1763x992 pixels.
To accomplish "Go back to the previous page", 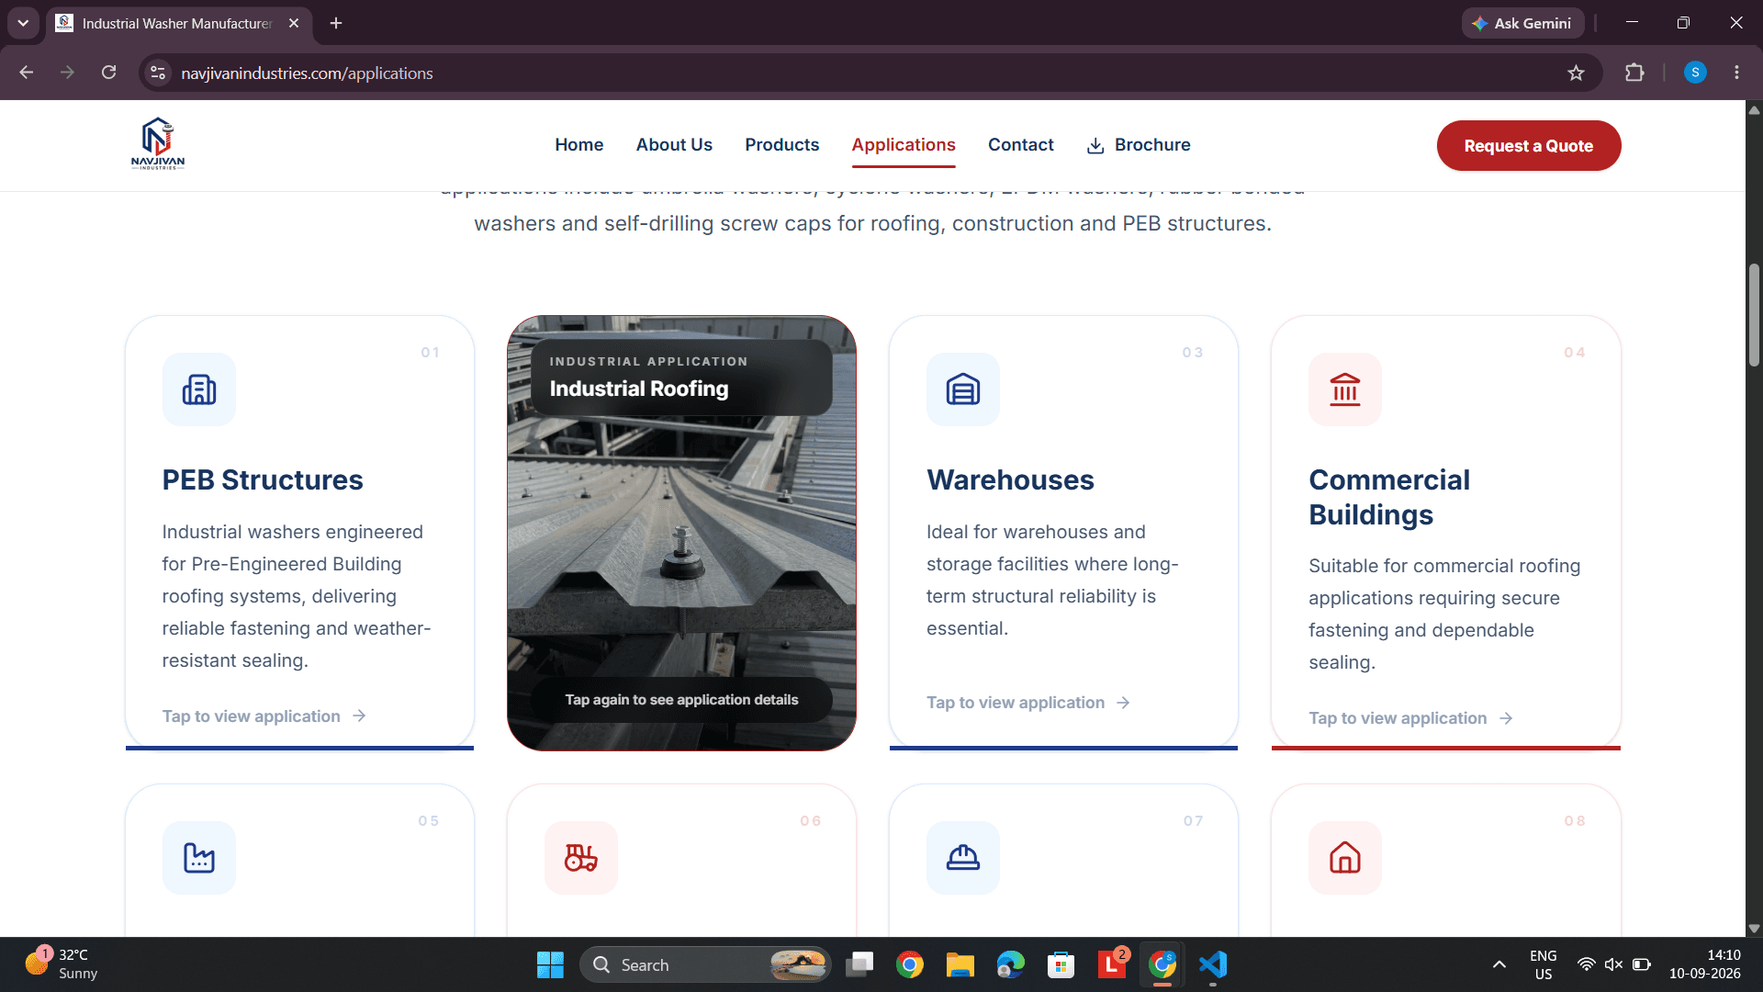I will [26, 73].
